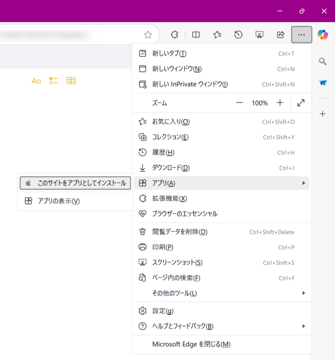Select アプリの表示(V) submenu item
Image resolution: width=335 pixels, height=360 pixels.
point(75,201)
